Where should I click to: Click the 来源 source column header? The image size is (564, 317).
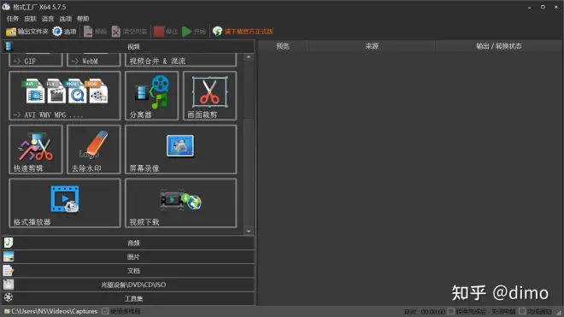click(x=372, y=46)
